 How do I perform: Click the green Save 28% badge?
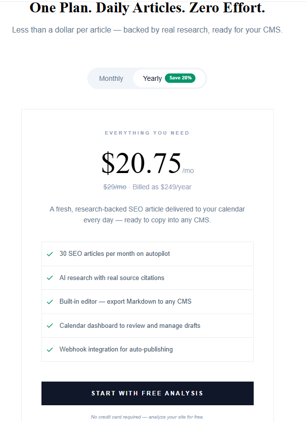coord(180,78)
